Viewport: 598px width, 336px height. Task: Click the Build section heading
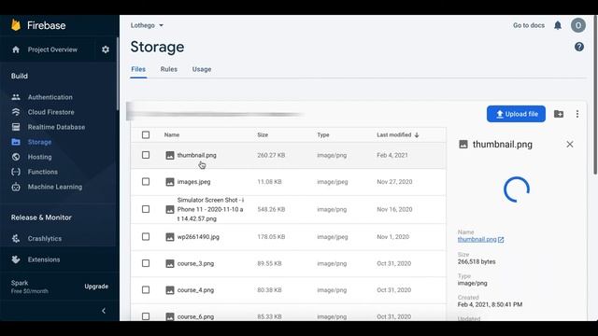click(x=19, y=76)
